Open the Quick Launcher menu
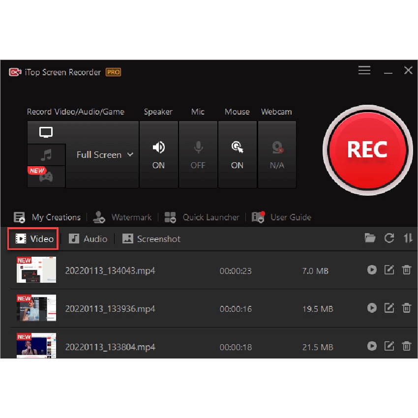 click(x=202, y=217)
